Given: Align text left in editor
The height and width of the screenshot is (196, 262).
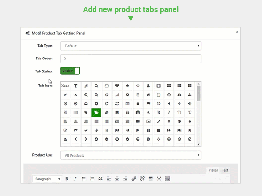Looking at the screenshot, I should pos(109,179).
